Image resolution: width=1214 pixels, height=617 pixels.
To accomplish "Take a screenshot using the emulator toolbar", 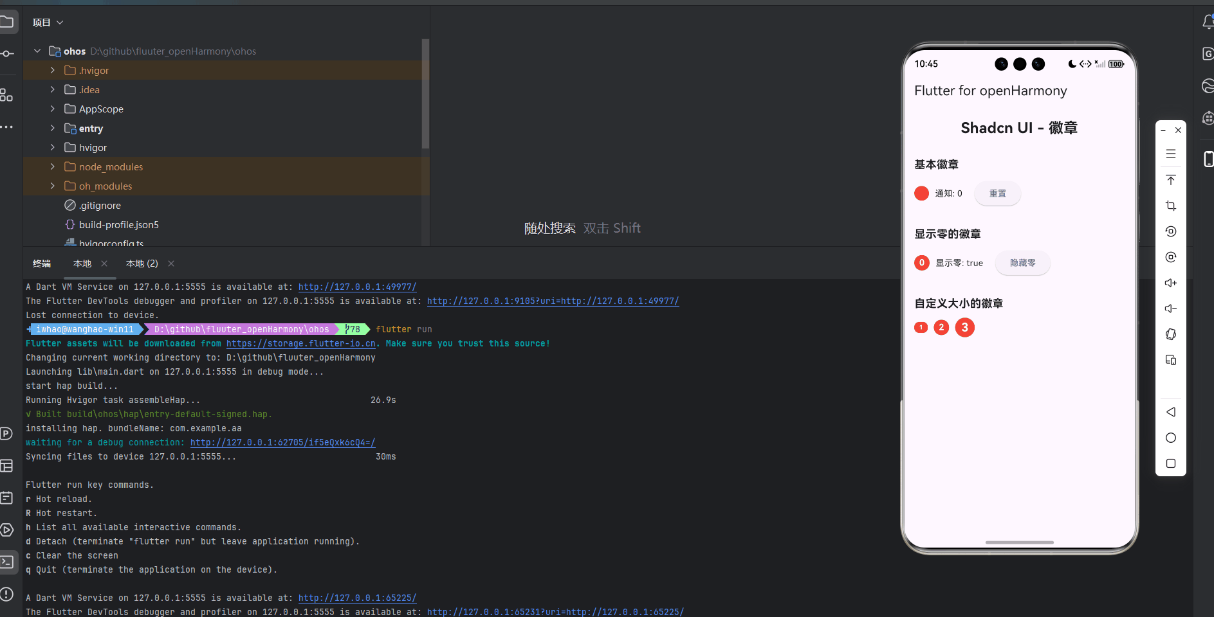I will 1171,179.
